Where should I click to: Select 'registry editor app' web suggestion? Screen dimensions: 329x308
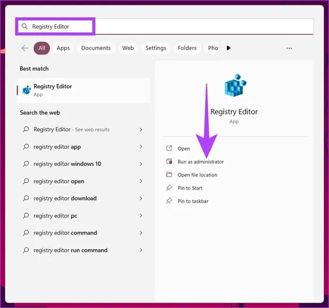click(x=83, y=147)
